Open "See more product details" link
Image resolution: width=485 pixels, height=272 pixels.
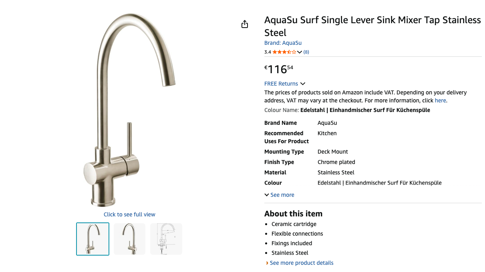pyautogui.click(x=301, y=263)
